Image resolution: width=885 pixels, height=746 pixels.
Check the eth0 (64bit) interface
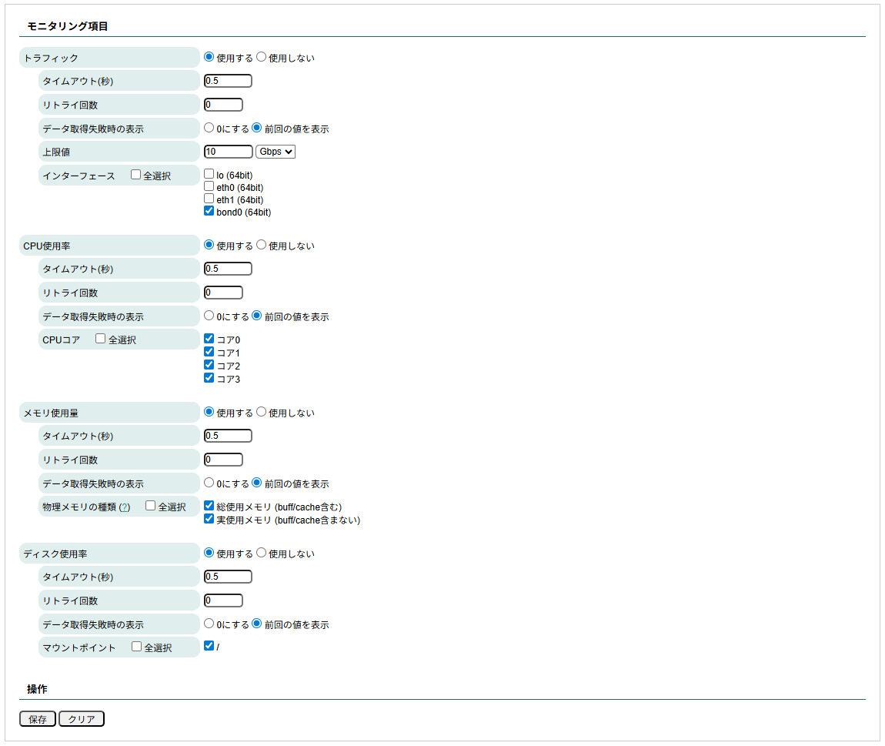209,186
